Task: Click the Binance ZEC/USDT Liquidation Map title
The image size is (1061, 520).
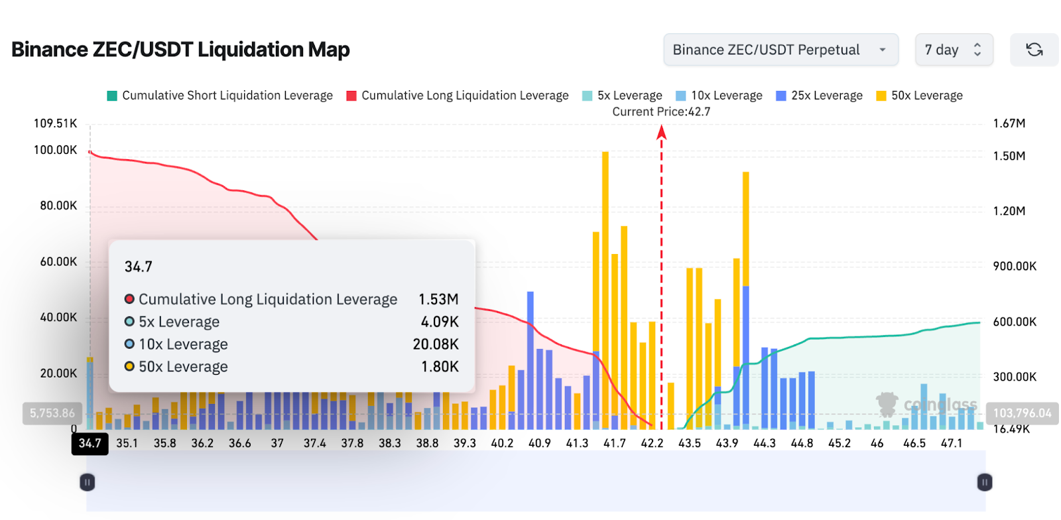Action: [x=180, y=50]
